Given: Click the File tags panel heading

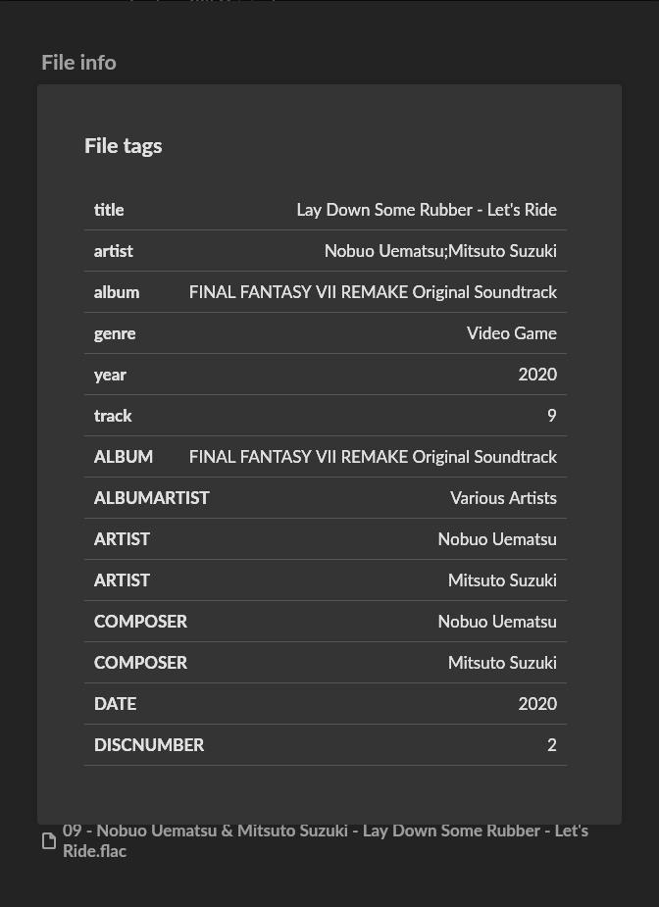Looking at the screenshot, I should tap(124, 146).
